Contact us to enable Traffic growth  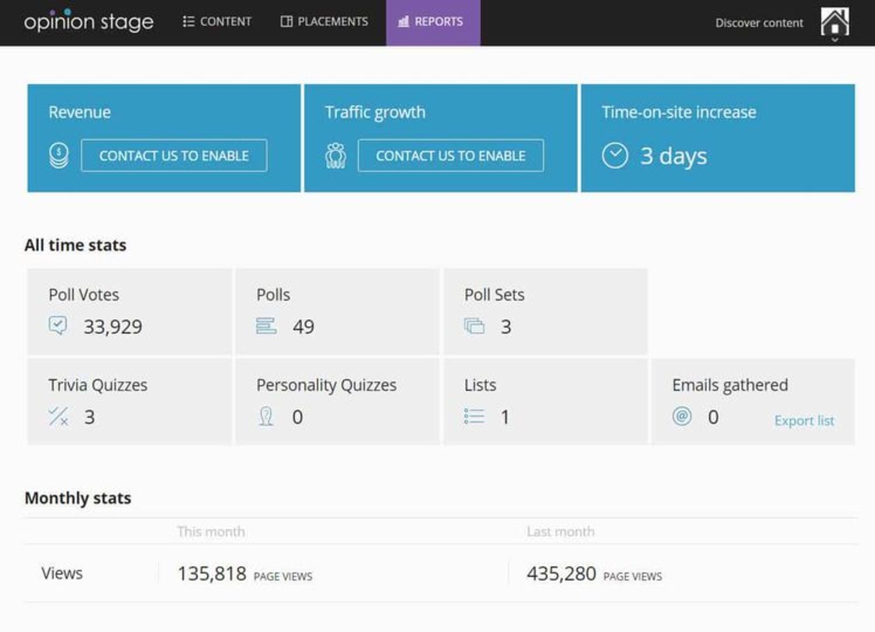click(450, 155)
